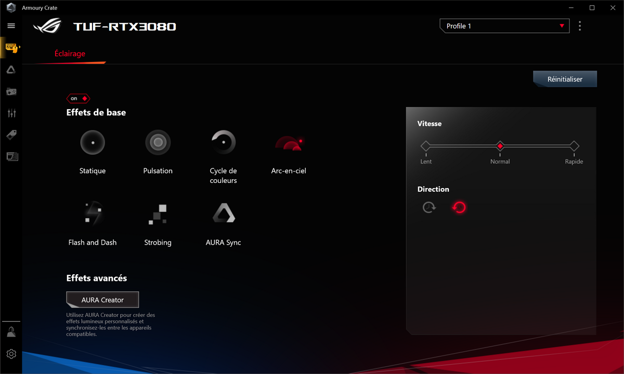Open the Game Library controller icon

(x=11, y=91)
